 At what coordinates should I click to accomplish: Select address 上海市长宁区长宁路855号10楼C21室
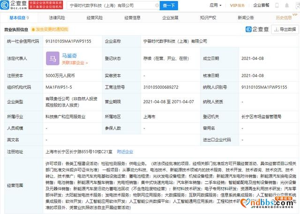(79, 152)
